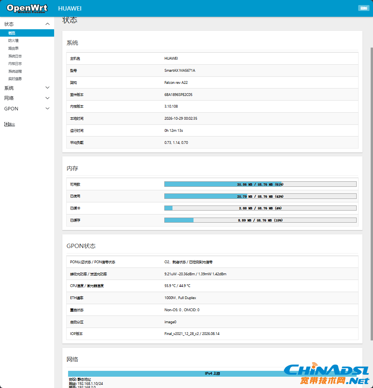Click the OpenWrt logo in the header
The height and width of the screenshot is (388, 373).
tap(27, 9)
